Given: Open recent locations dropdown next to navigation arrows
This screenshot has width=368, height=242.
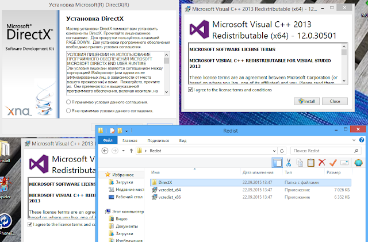Looking at the screenshot, I should tap(123, 151).
